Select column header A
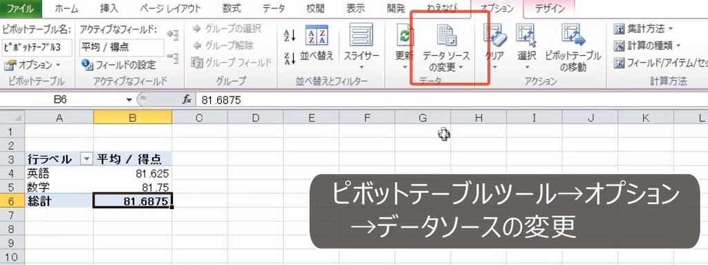This screenshot has width=708, height=265. (x=59, y=117)
